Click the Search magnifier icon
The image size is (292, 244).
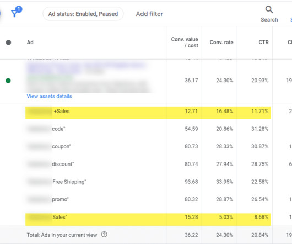(x=269, y=10)
